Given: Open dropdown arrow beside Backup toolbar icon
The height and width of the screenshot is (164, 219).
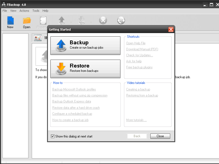Looking at the screenshot, I should click(71, 22).
